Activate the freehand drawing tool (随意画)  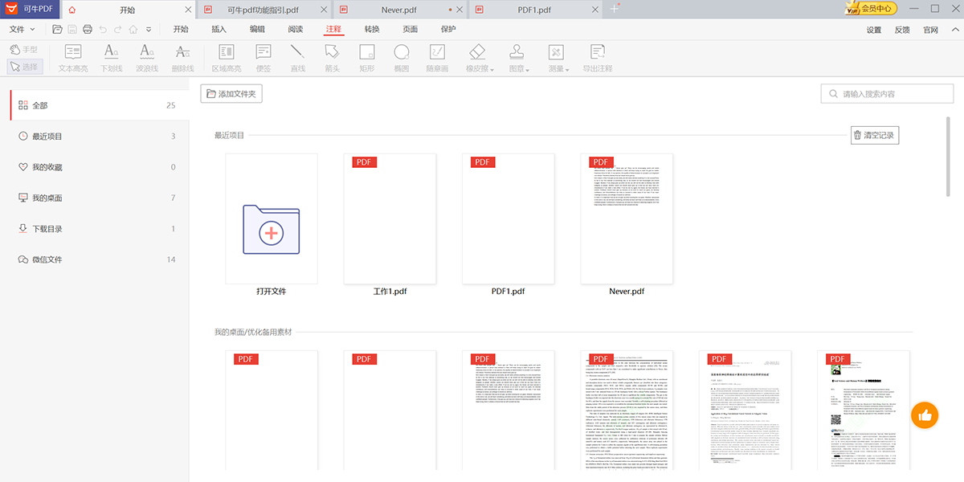(x=436, y=57)
